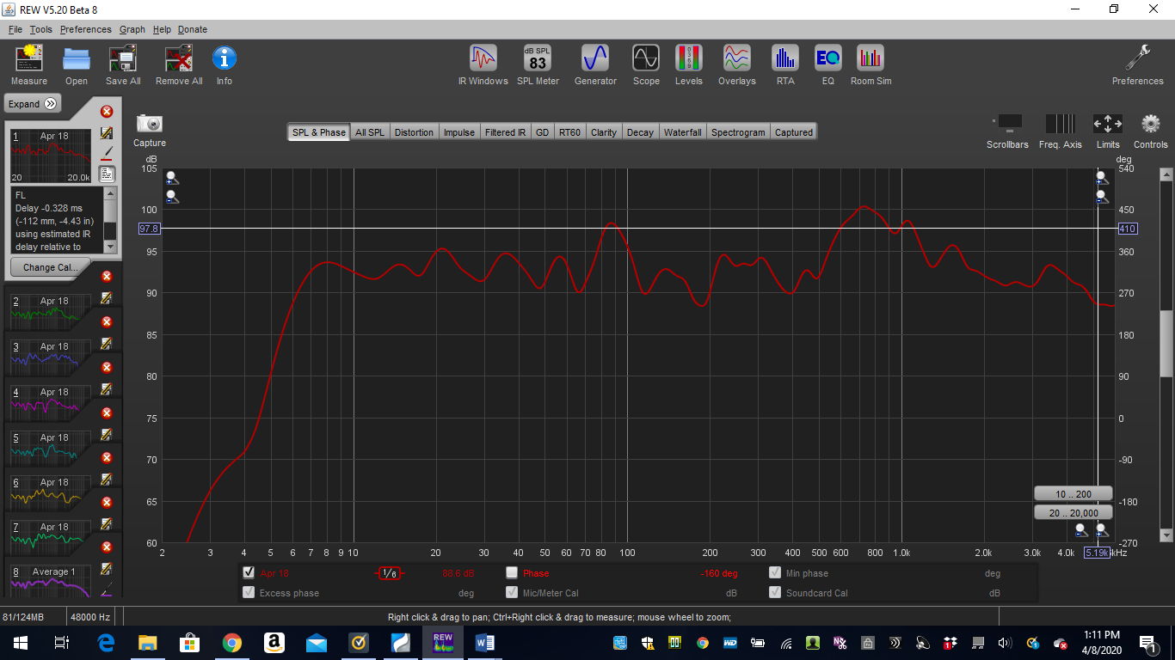The image size is (1175, 660).
Task: Open the Graph menu
Action: coord(132,29)
